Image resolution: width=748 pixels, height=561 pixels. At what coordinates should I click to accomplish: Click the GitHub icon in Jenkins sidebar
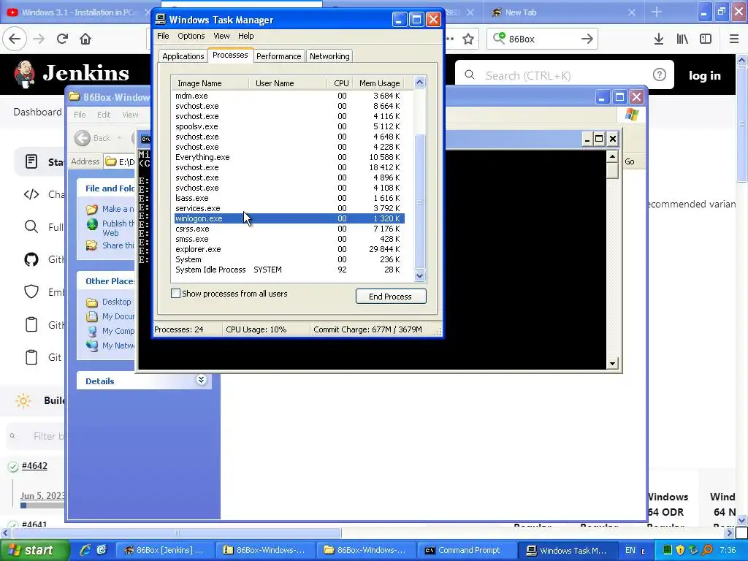(x=31, y=259)
